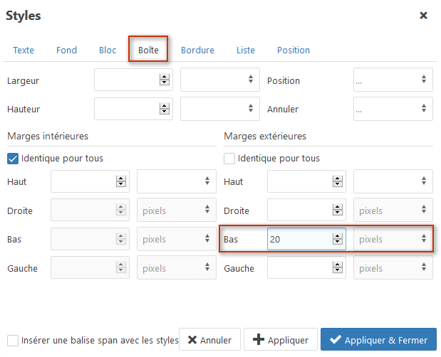Screen dimensions: 441x357
Task: Click the outer margin Bas spinner arrows
Action: coord(338,239)
